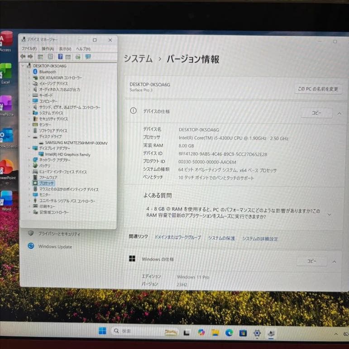Select the 記憶域コントローラー tree item
This screenshot has height=349, width=349.
click(54, 212)
